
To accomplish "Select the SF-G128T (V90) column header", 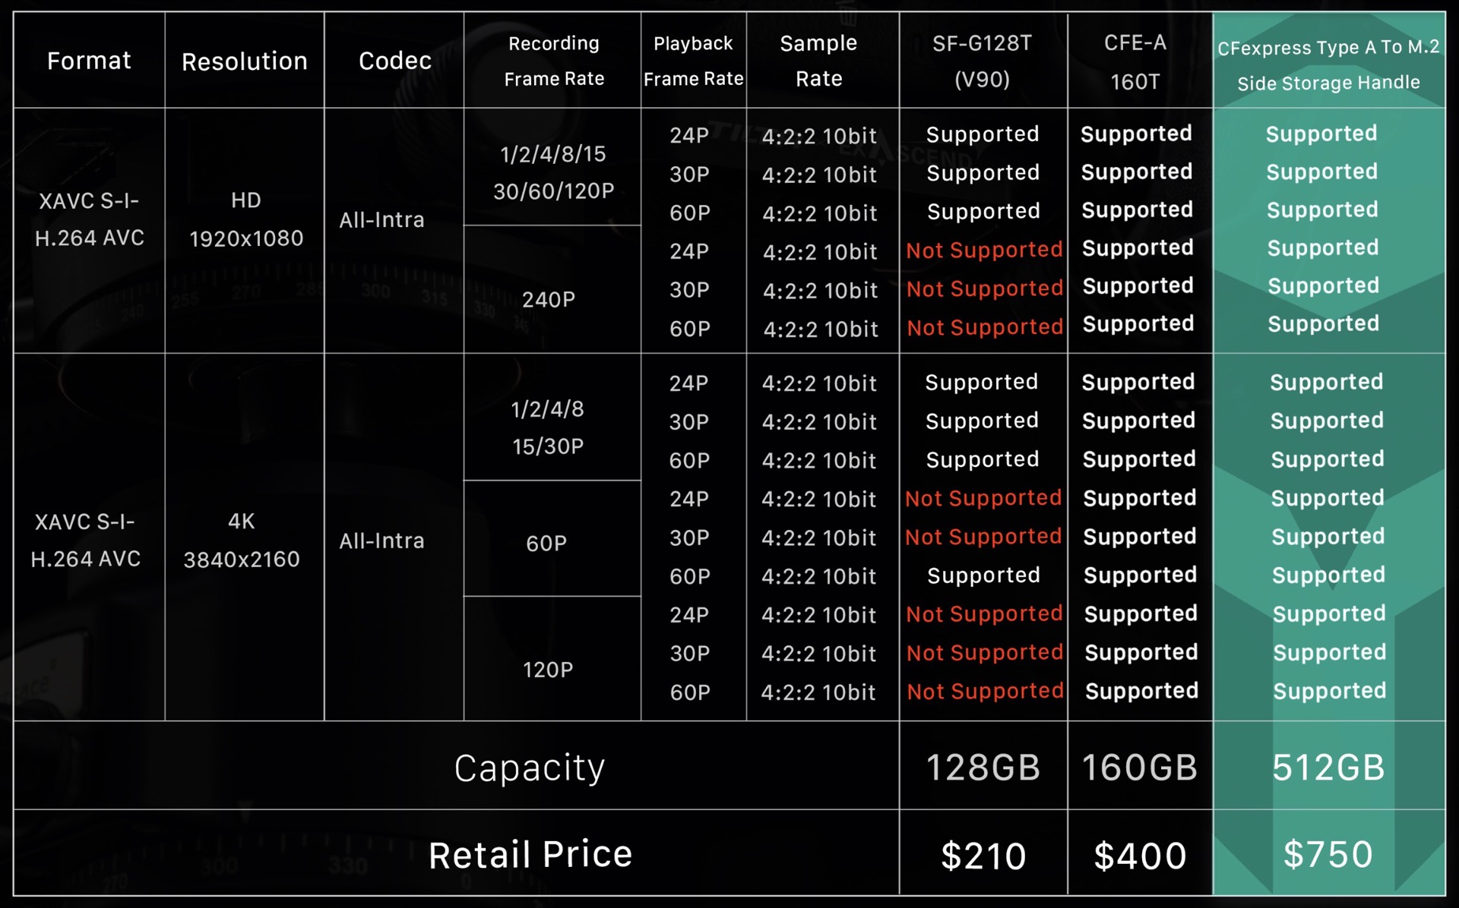I will coord(982,61).
